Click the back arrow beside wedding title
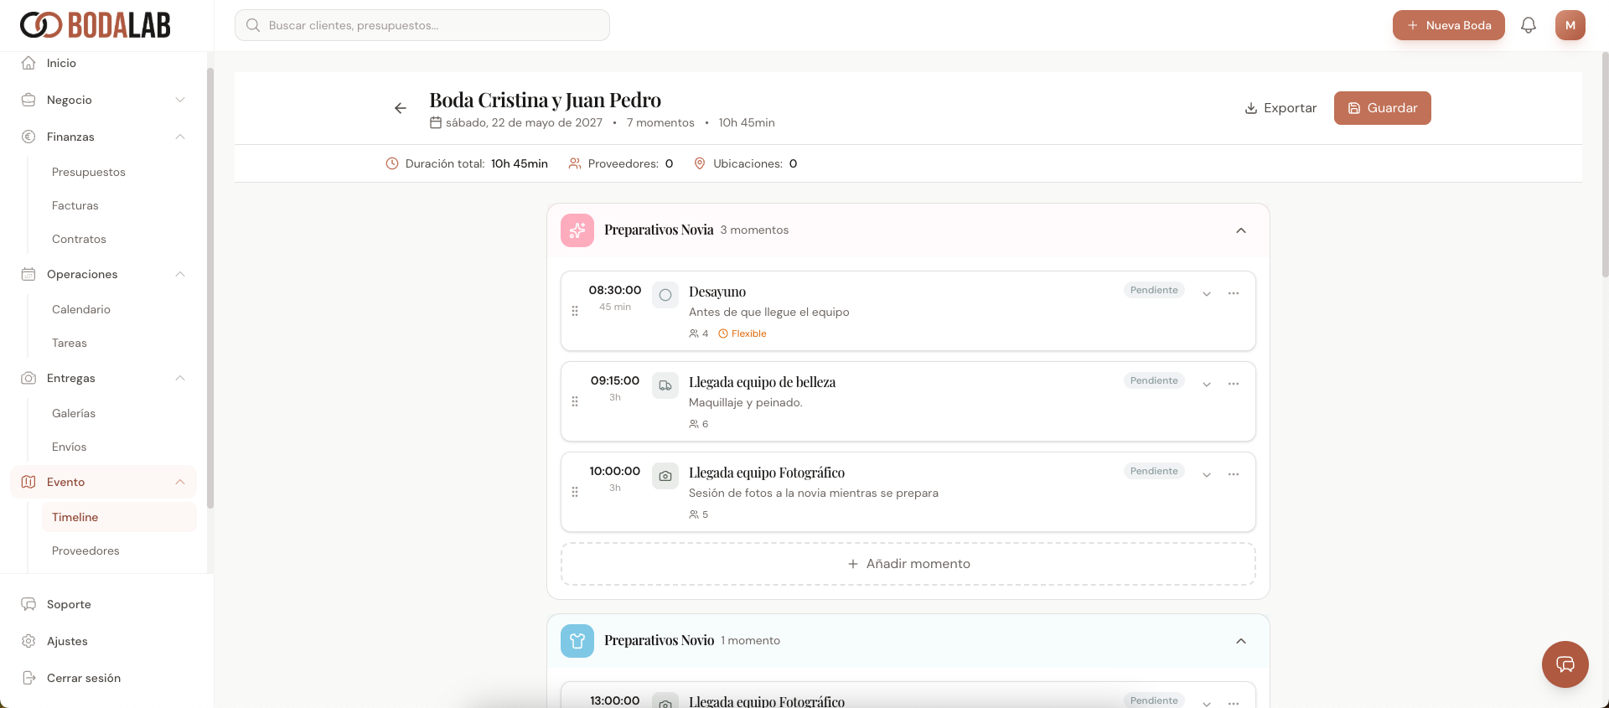The image size is (1609, 708). [401, 108]
